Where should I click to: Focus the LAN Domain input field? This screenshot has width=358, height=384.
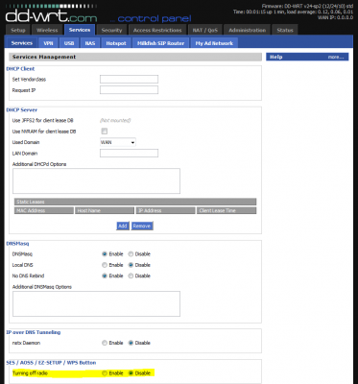[x=129, y=154]
